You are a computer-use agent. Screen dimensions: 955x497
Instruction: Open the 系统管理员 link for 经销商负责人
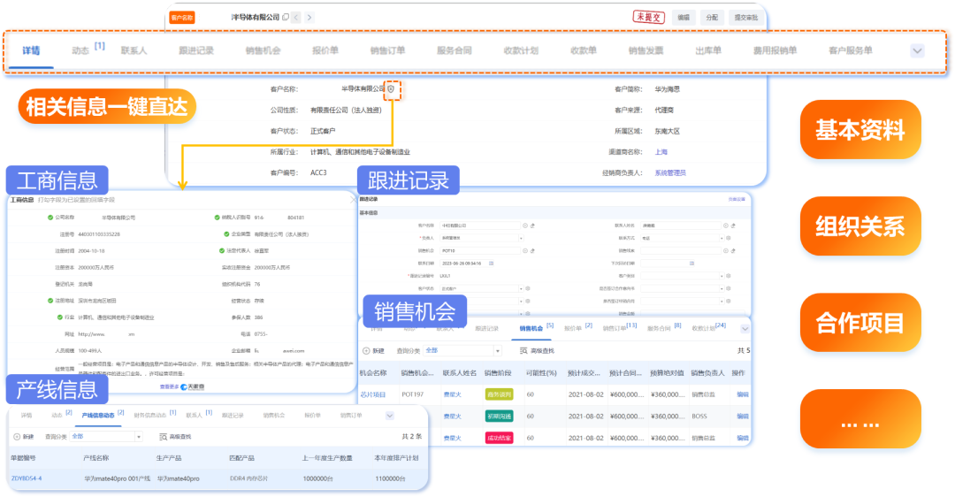pos(670,173)
